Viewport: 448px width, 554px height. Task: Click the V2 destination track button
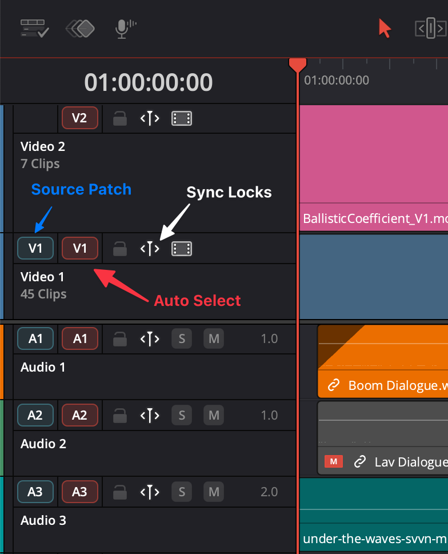(x=80, y=118)
